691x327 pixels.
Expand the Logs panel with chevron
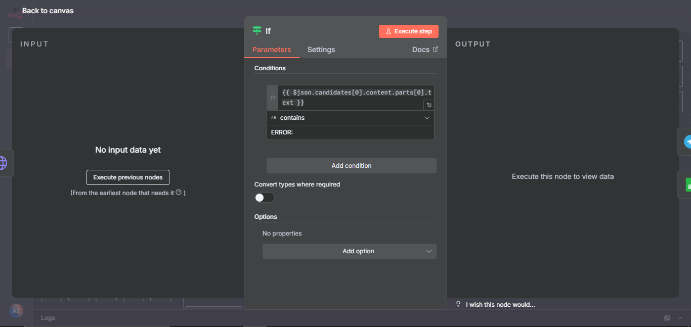(680, 318)
